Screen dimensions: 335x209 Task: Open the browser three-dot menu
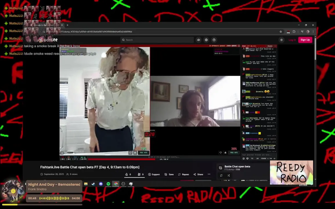point(313,32)
